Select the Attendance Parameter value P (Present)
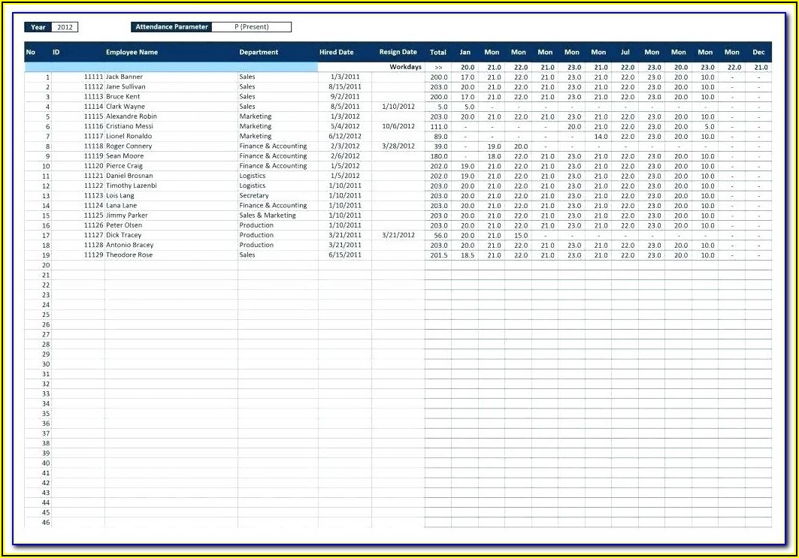This screenshot has width=799, height=558. [x=251, y=27]
